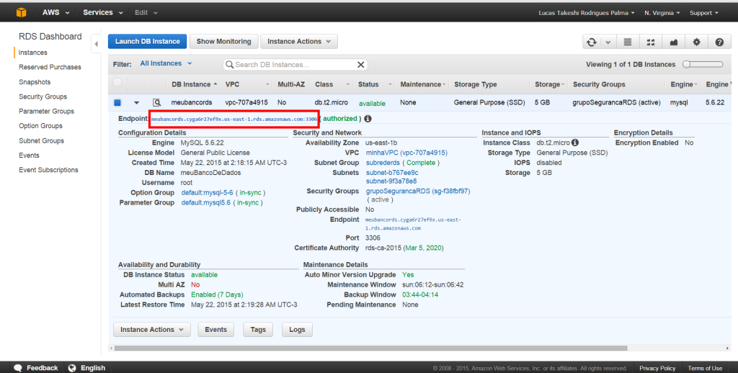738x373 pixels.
Task: Click the help question mark icon
Action: pos(719,42)
